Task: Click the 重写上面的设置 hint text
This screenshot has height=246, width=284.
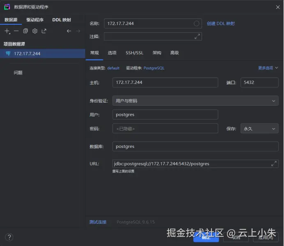Action: (x=123, y=171)
